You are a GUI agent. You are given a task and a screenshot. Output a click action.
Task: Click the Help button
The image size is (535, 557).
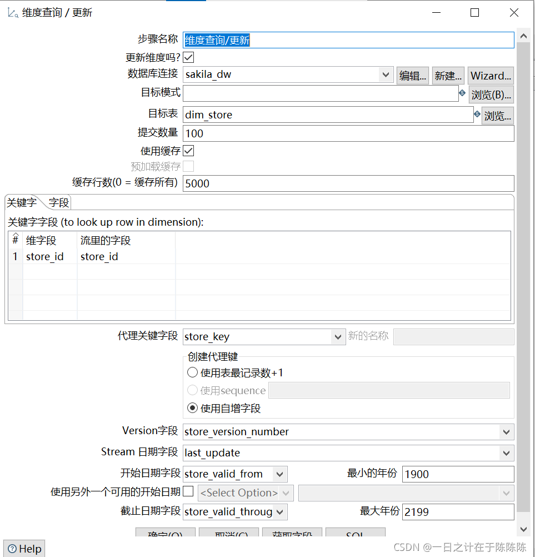pos(24,549)
